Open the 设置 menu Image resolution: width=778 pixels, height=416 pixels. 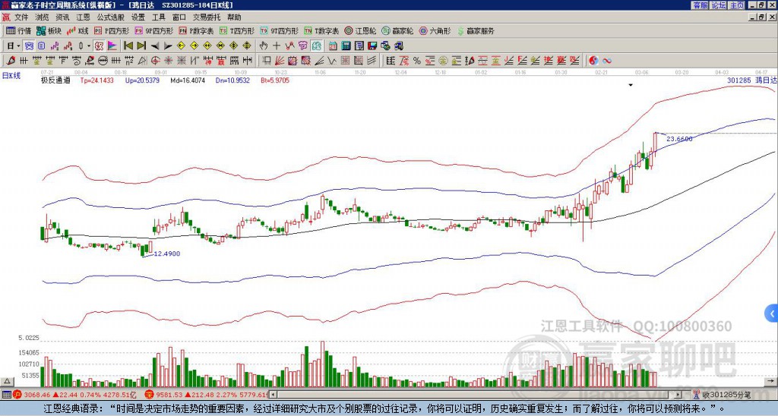click(138, 17)
